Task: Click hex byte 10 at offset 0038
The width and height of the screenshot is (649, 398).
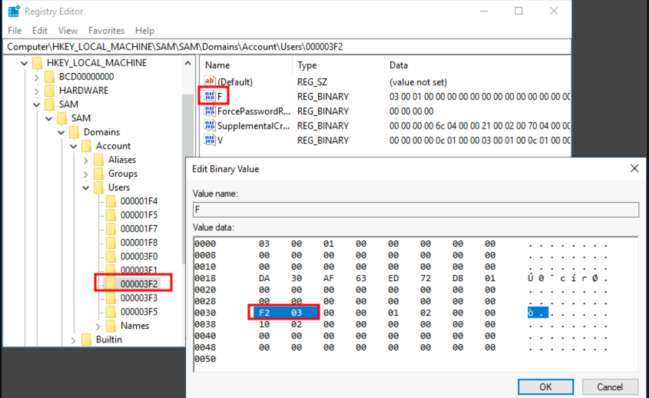Action: point(264,324)
